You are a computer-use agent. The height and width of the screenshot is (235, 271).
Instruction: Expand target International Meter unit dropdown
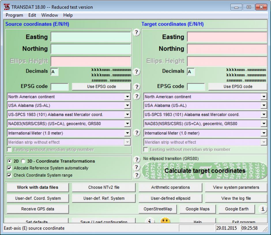coord(264,133)
